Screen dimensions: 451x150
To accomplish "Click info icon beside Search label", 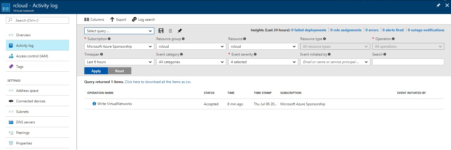I will pos(385,54).
